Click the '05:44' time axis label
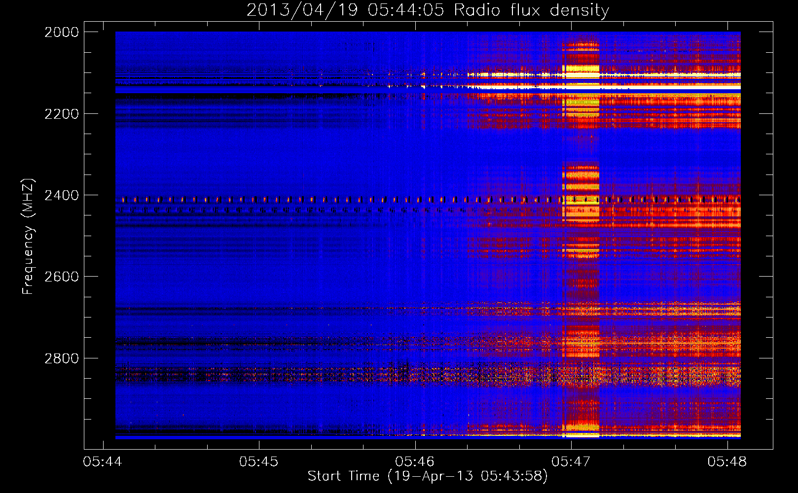This screenshot has width=798, height=493. [x=103, y=462]
